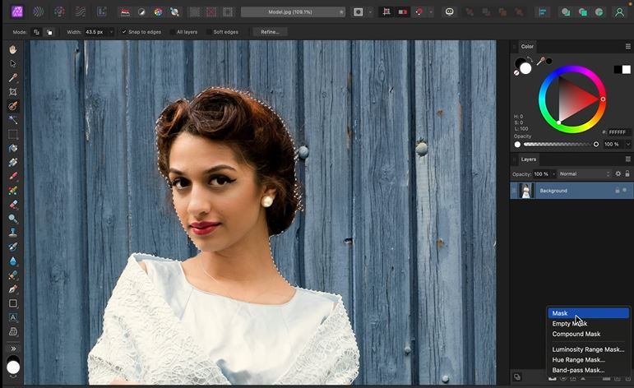Open the Layers blend options gear
This screenshot has width=634, height=388.
[x=618, y=173]
